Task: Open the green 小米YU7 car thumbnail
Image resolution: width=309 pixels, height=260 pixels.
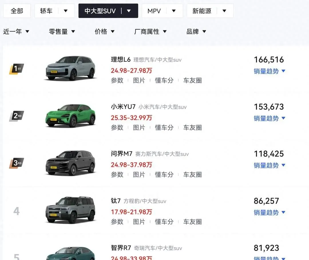Action: coord(70,115)
